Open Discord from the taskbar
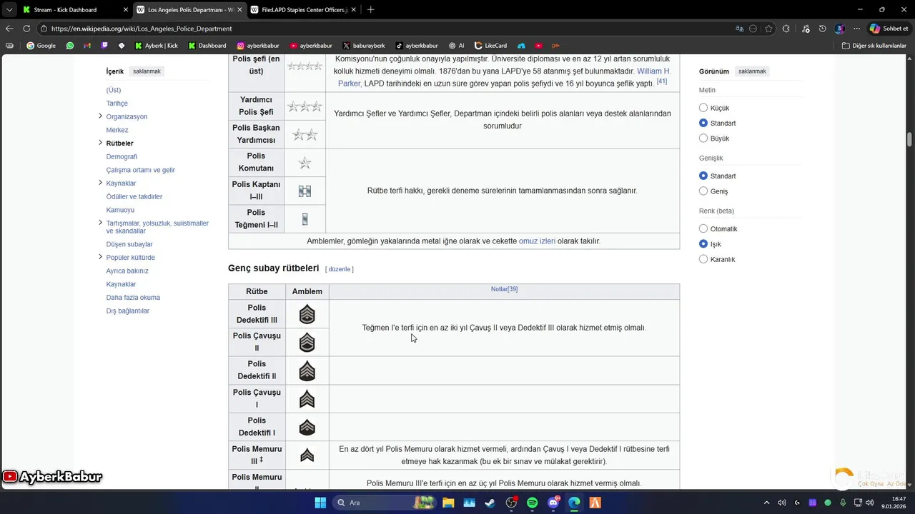The height and width of the screenshot is (514, 915). tap(553, 503)
